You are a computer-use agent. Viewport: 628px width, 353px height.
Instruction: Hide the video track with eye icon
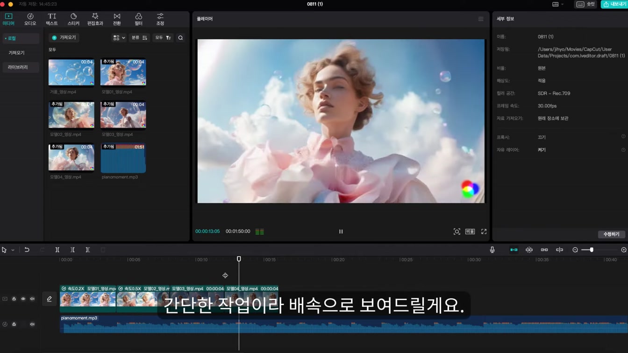(x=23, y=299)
